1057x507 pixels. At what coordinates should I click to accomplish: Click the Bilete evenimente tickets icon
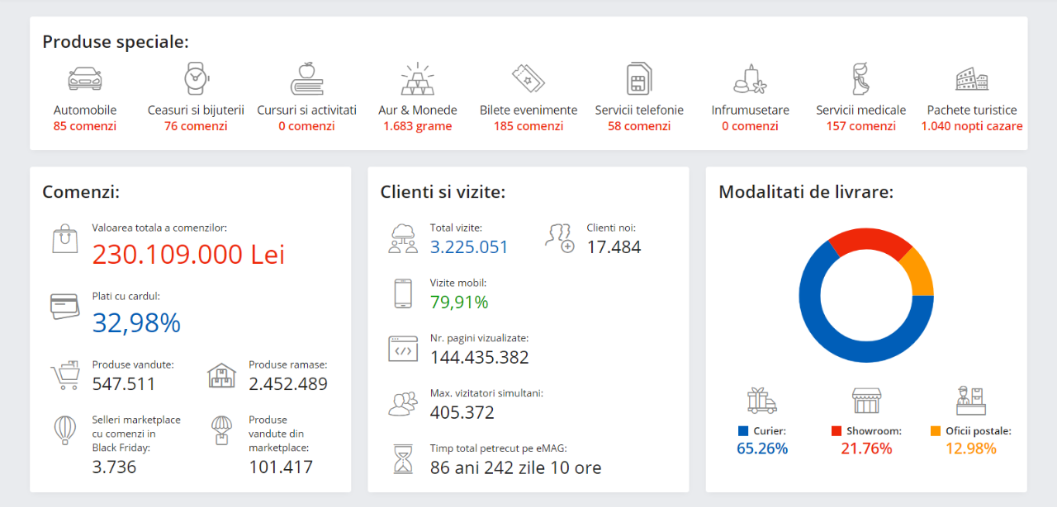click(528, 79)
